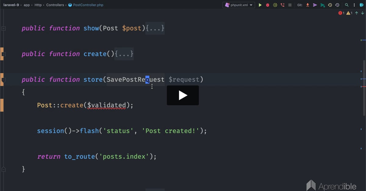The image size is (366, 191).
Task: Click the $request parameter
Action: tap(184, 80)
